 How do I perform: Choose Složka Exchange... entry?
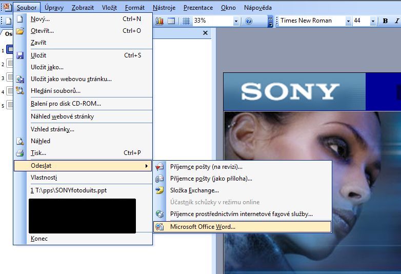tap(243, 190)
